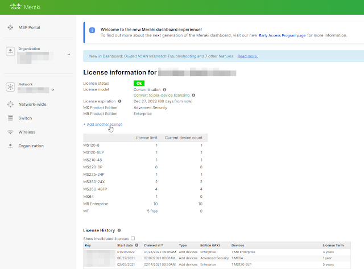The height and width of the screenshot is (269, 364).
Task: Click info icon next to Co-termination
Action: [x=164, y=90]
